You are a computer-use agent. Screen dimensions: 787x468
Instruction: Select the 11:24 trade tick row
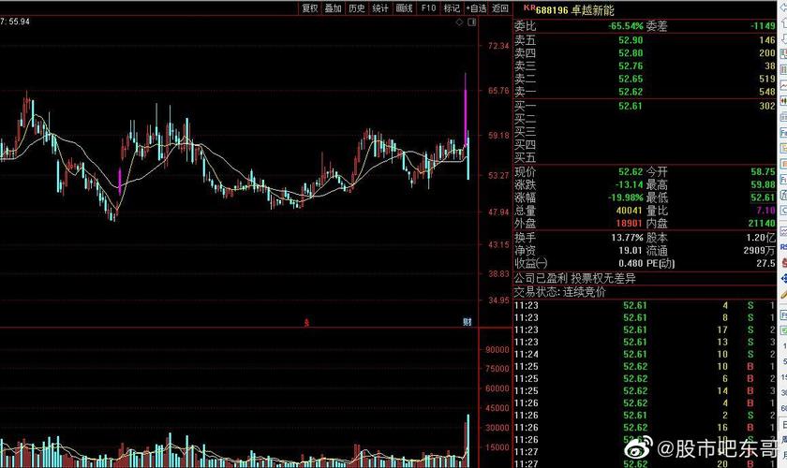click(645, 354)
